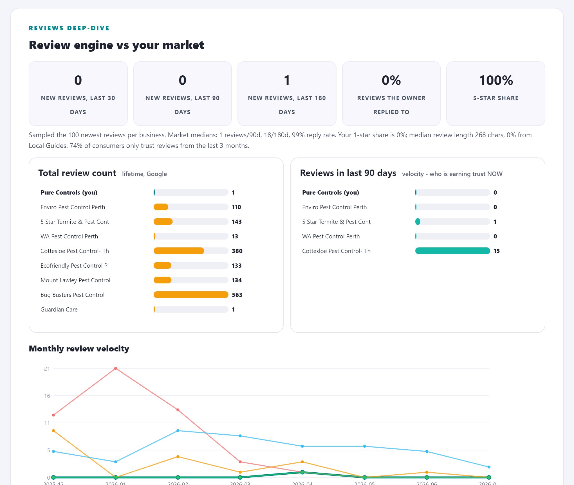Click the 'New reviews, last 30 days' stat card
Viewport: 574px width, 485px height.
point(78,94)
